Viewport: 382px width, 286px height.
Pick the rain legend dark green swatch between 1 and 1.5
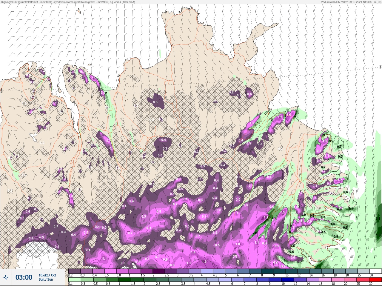125,280
